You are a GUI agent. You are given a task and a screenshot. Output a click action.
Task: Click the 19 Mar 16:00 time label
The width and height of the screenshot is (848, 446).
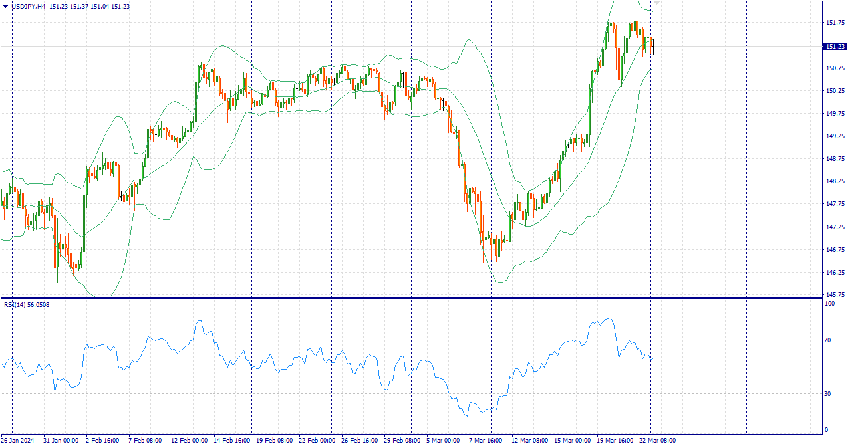coord(613,440)
